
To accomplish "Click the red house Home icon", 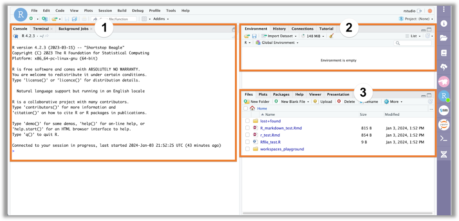I will (x=252, y=108).
